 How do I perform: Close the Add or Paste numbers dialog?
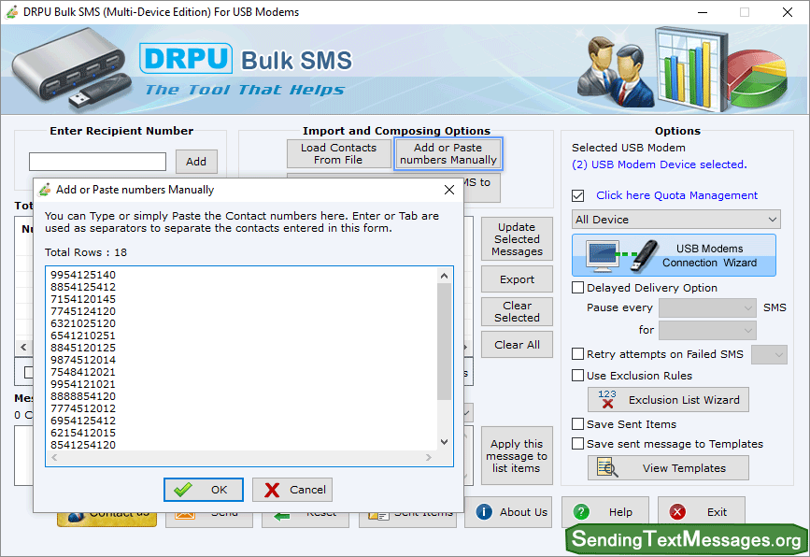coord(449,190)
